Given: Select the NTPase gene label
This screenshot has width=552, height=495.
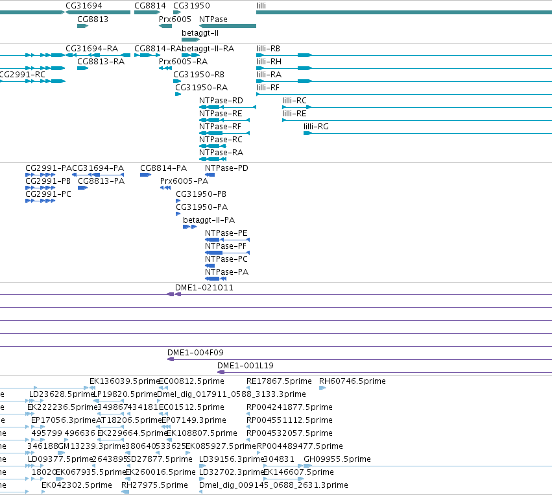Looking at the screenshot, I should pyautogui.click(x=213, y=19).
